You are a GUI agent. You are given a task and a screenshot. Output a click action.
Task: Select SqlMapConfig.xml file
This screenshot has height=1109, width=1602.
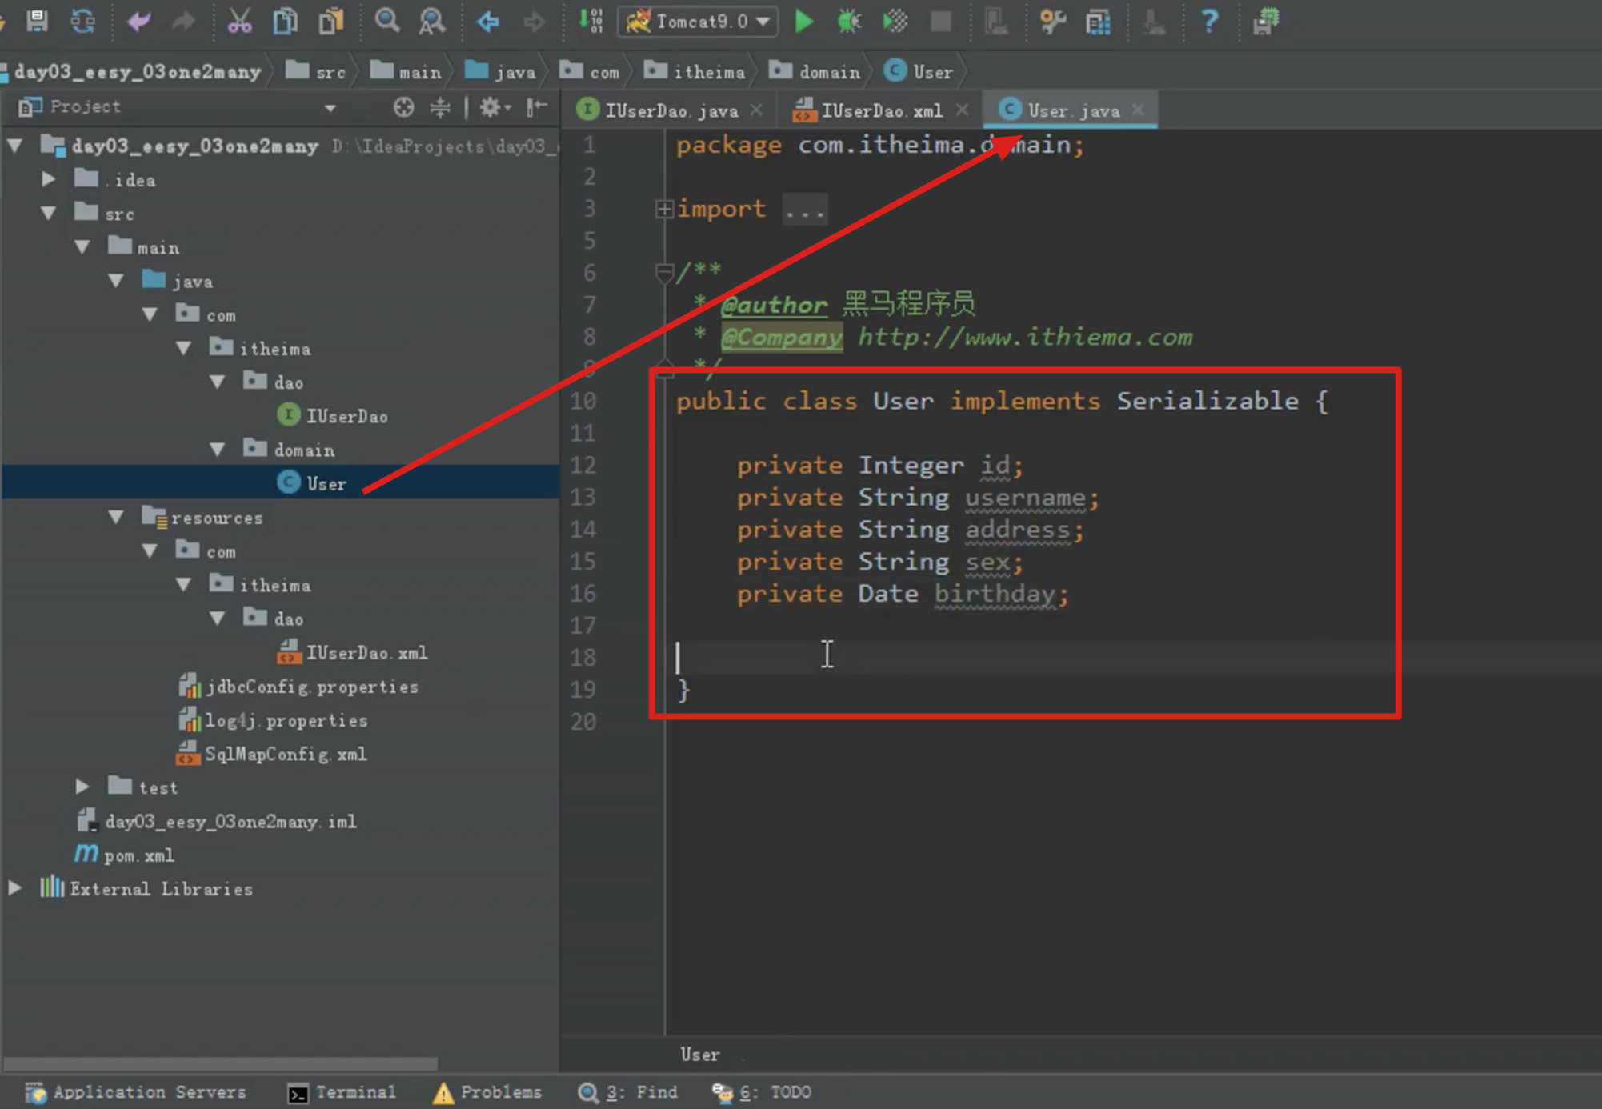pyautogui.click(x=271, y=754)
